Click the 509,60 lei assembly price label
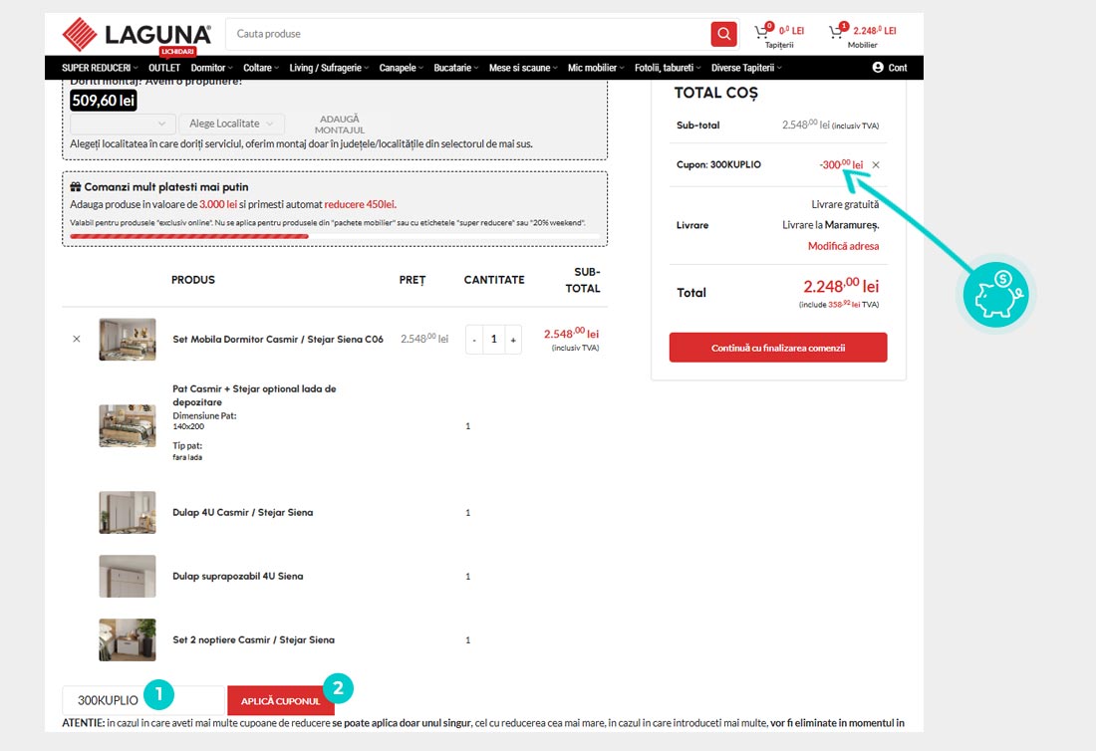1096x751 pixels. [104, 101]
